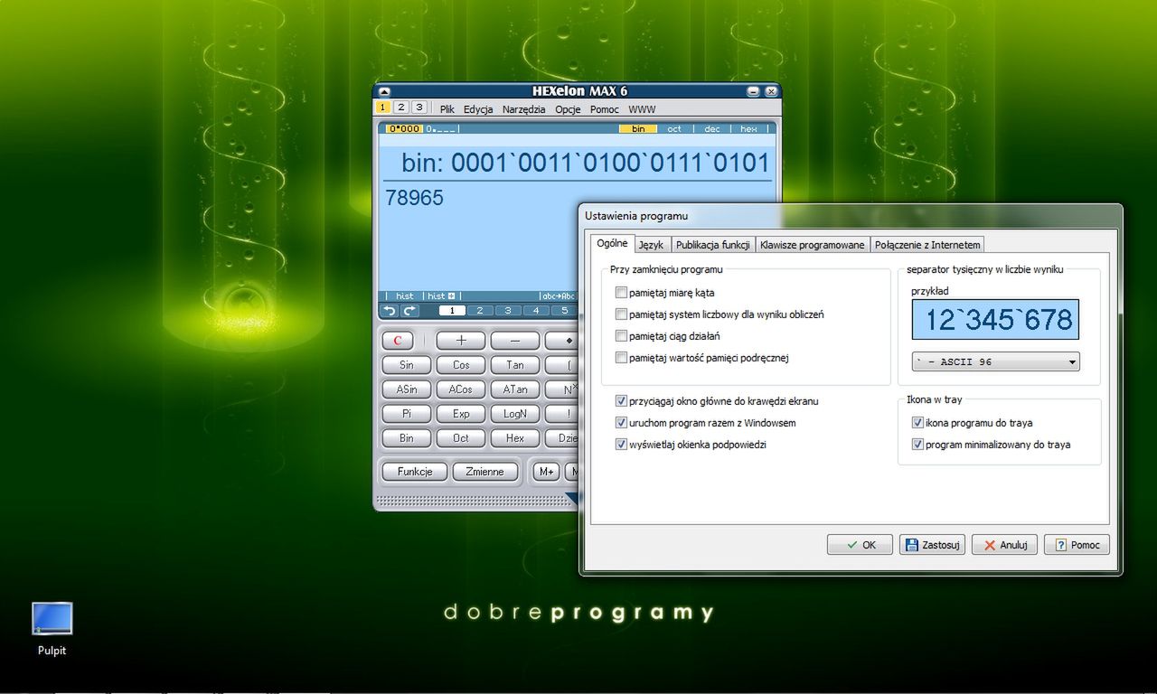Toggle the abc→Abc case option
The height and width of the screenshot is (694, 1157).
coord(558,296)
